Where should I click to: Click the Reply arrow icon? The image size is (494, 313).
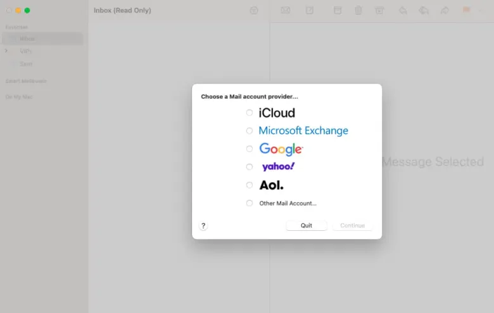pos(403,10)
